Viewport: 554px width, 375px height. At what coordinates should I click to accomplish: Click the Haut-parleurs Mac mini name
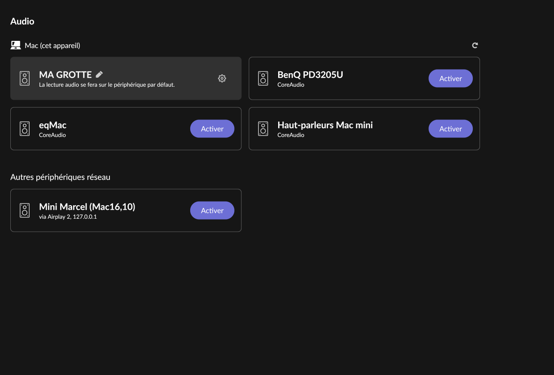coord(325,125)
